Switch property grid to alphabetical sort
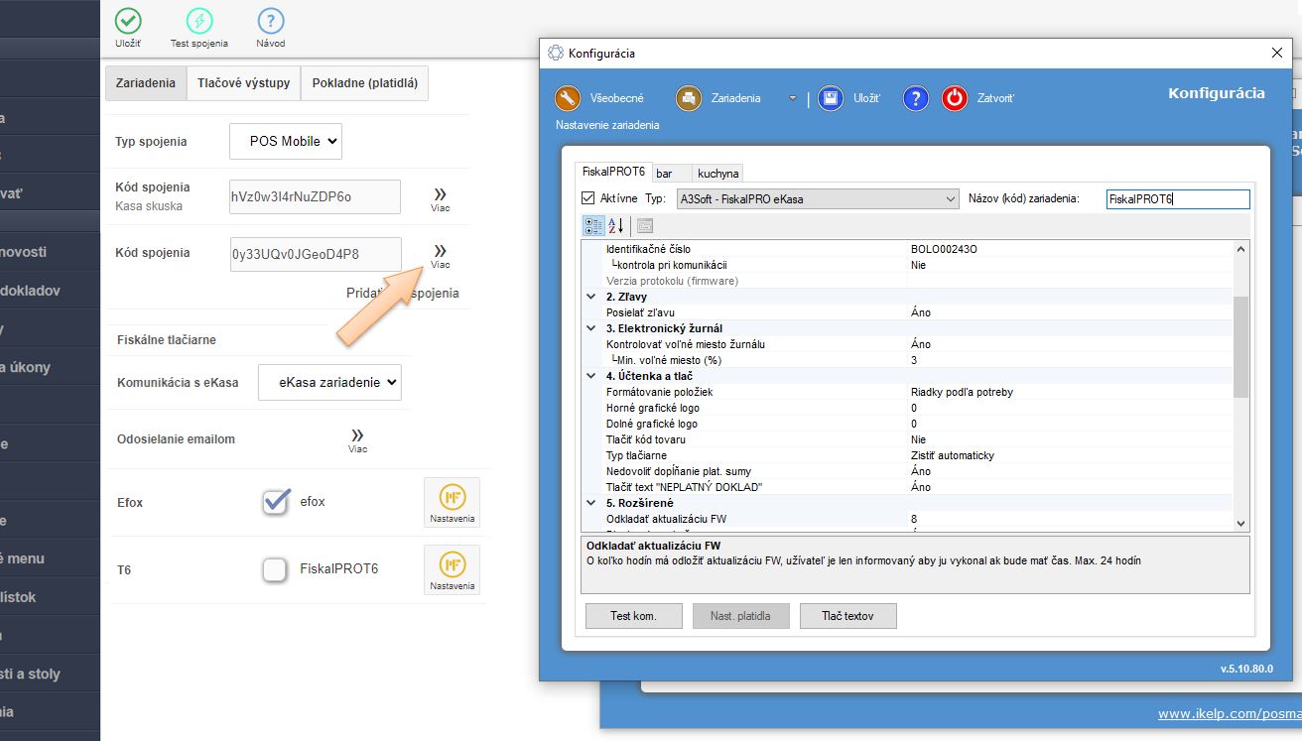This screenshot has height=741, width=1302. coord(616,226)
